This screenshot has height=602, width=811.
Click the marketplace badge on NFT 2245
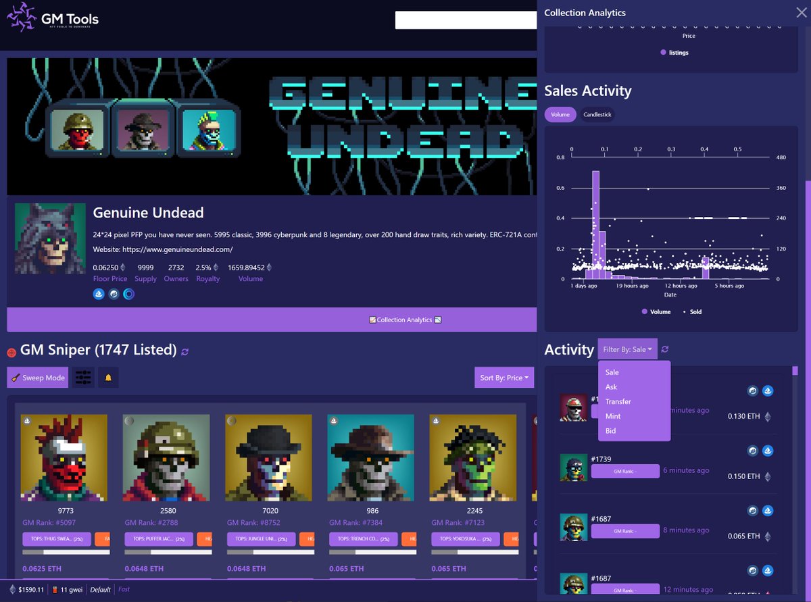[x=435, y=420]
